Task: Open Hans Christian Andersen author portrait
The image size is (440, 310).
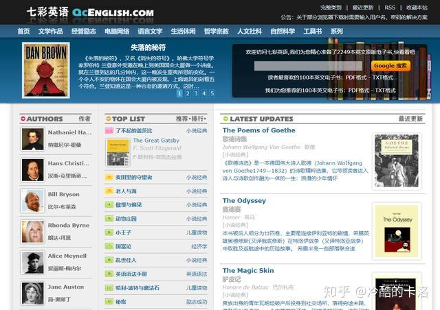Action: [33, 169]
